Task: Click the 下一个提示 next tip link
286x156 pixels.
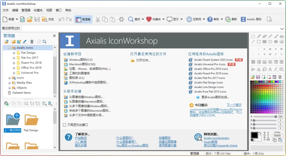Action: pos(234,105)
